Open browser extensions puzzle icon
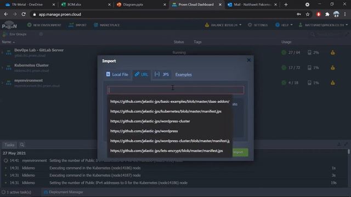Viewport: 351px width, 197px height. click(x=327, y=14)
